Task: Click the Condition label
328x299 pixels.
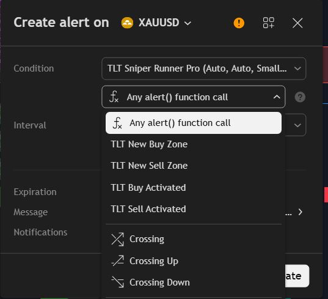Action: tap(34, 68)
